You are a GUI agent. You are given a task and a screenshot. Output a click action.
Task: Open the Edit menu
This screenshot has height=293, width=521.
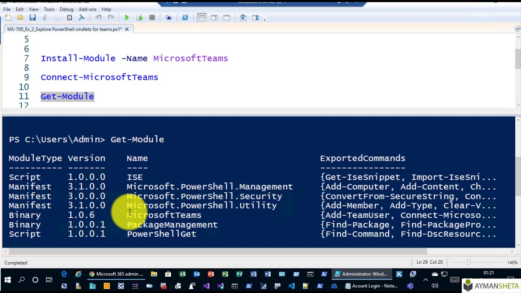(x=19, y=9)
